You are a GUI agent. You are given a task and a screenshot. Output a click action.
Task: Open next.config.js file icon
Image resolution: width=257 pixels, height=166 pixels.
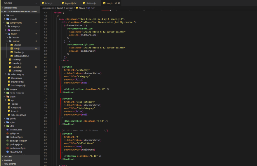pos(8,137)
